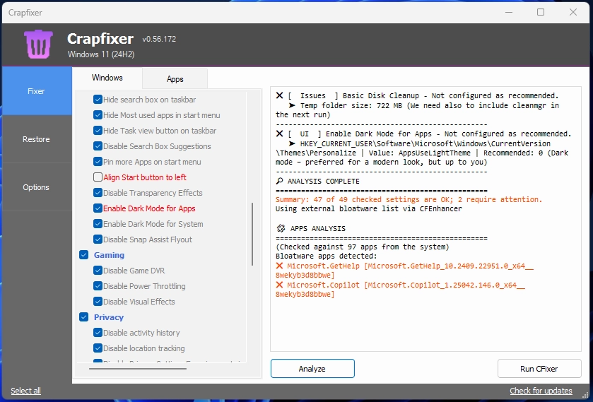
Task: Click the Run CFixer button
Action: 539,369
